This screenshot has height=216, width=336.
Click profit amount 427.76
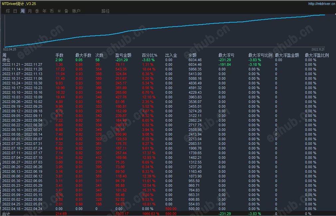click(x=121, y=97)
